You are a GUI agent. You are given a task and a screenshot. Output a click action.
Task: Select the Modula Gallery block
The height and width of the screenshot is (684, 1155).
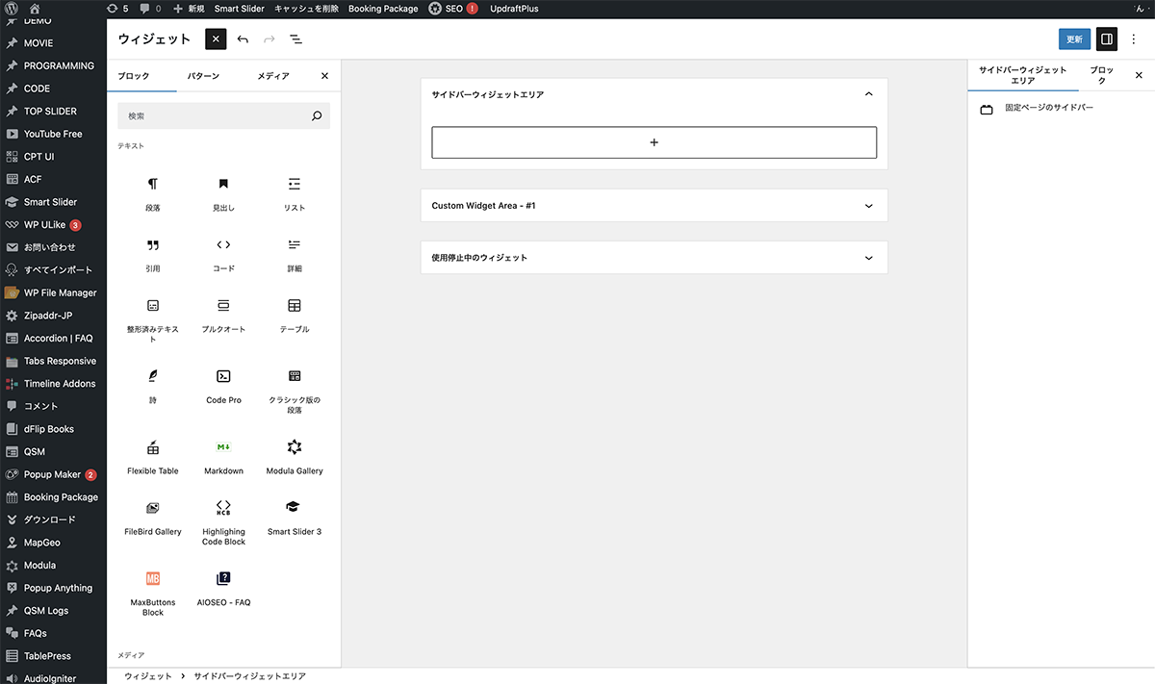click(x=295, y=455)
